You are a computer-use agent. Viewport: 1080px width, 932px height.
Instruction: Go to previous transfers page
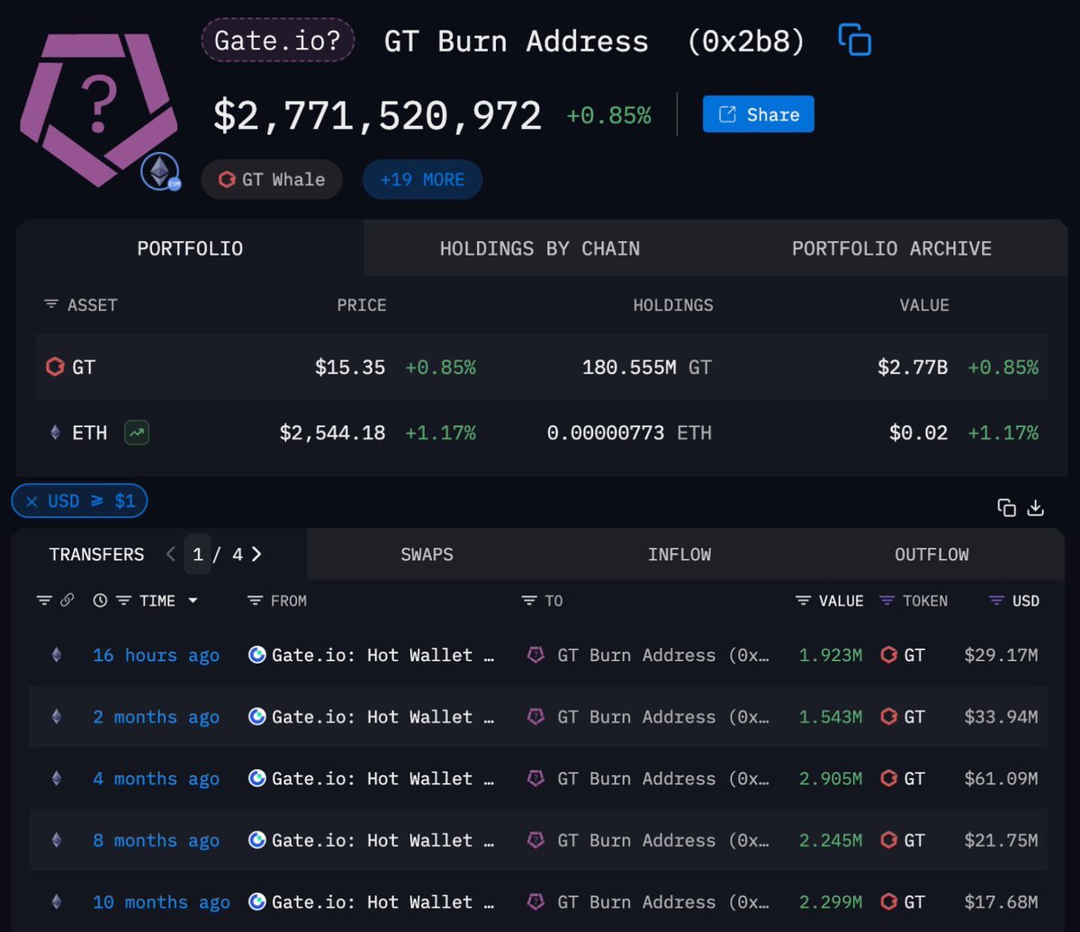point(171,555)
